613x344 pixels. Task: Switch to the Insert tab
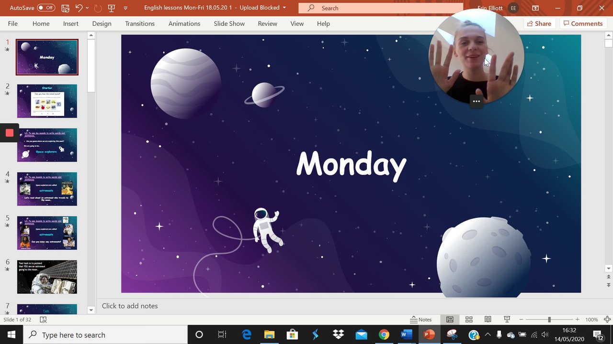(71, 23)
